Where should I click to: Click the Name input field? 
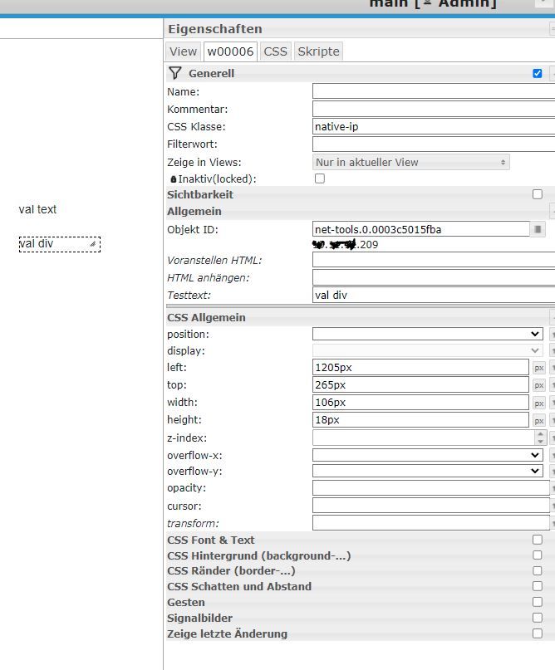click(x=434, y=91)
